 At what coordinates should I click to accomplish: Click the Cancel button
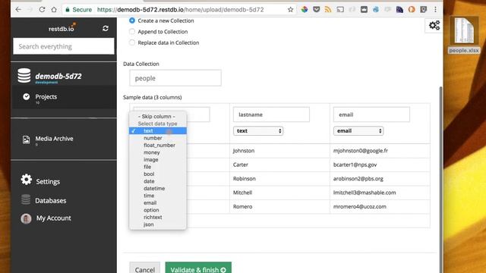click(145, 268)
